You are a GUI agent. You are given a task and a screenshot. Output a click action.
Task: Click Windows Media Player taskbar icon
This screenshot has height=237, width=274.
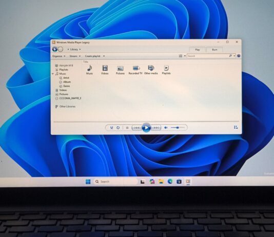(188, 182)
